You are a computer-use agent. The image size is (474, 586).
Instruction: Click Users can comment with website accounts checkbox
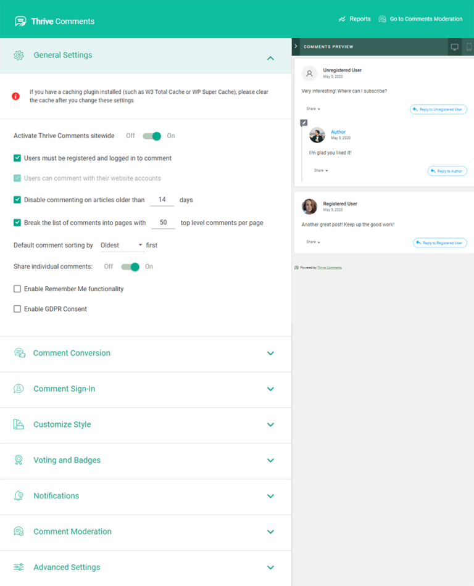tap(17, 178)
